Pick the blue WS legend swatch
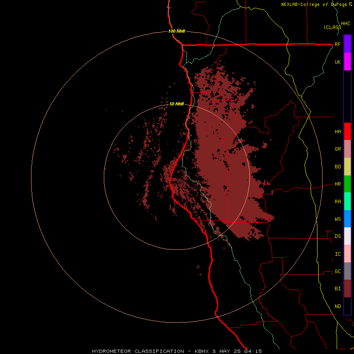354x354 pixels. click(347, 219)
